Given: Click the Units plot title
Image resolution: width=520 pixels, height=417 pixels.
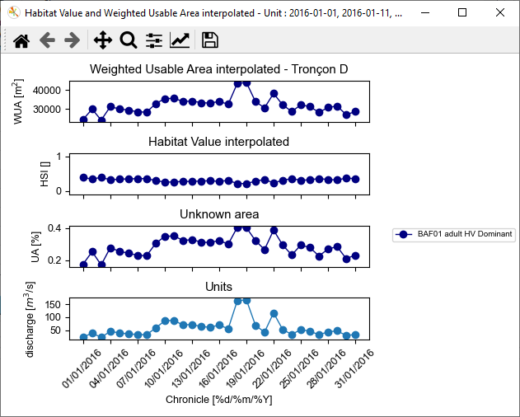Looking at the screenshot, I should pos(218,287).
